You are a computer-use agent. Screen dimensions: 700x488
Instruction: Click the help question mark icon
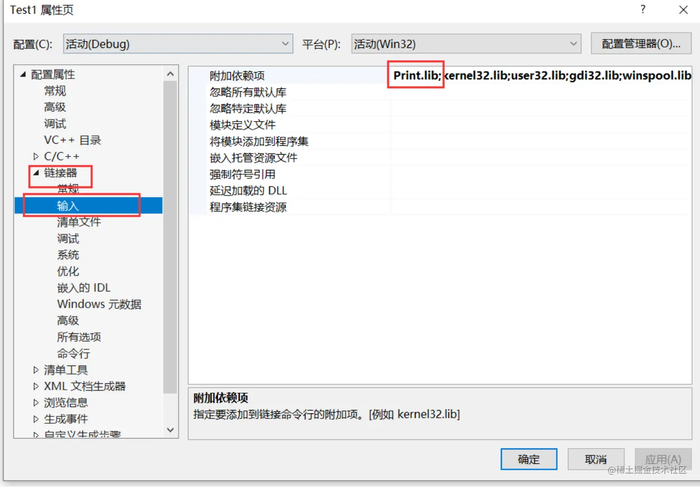pyautogui.click(x=643, y=9)
